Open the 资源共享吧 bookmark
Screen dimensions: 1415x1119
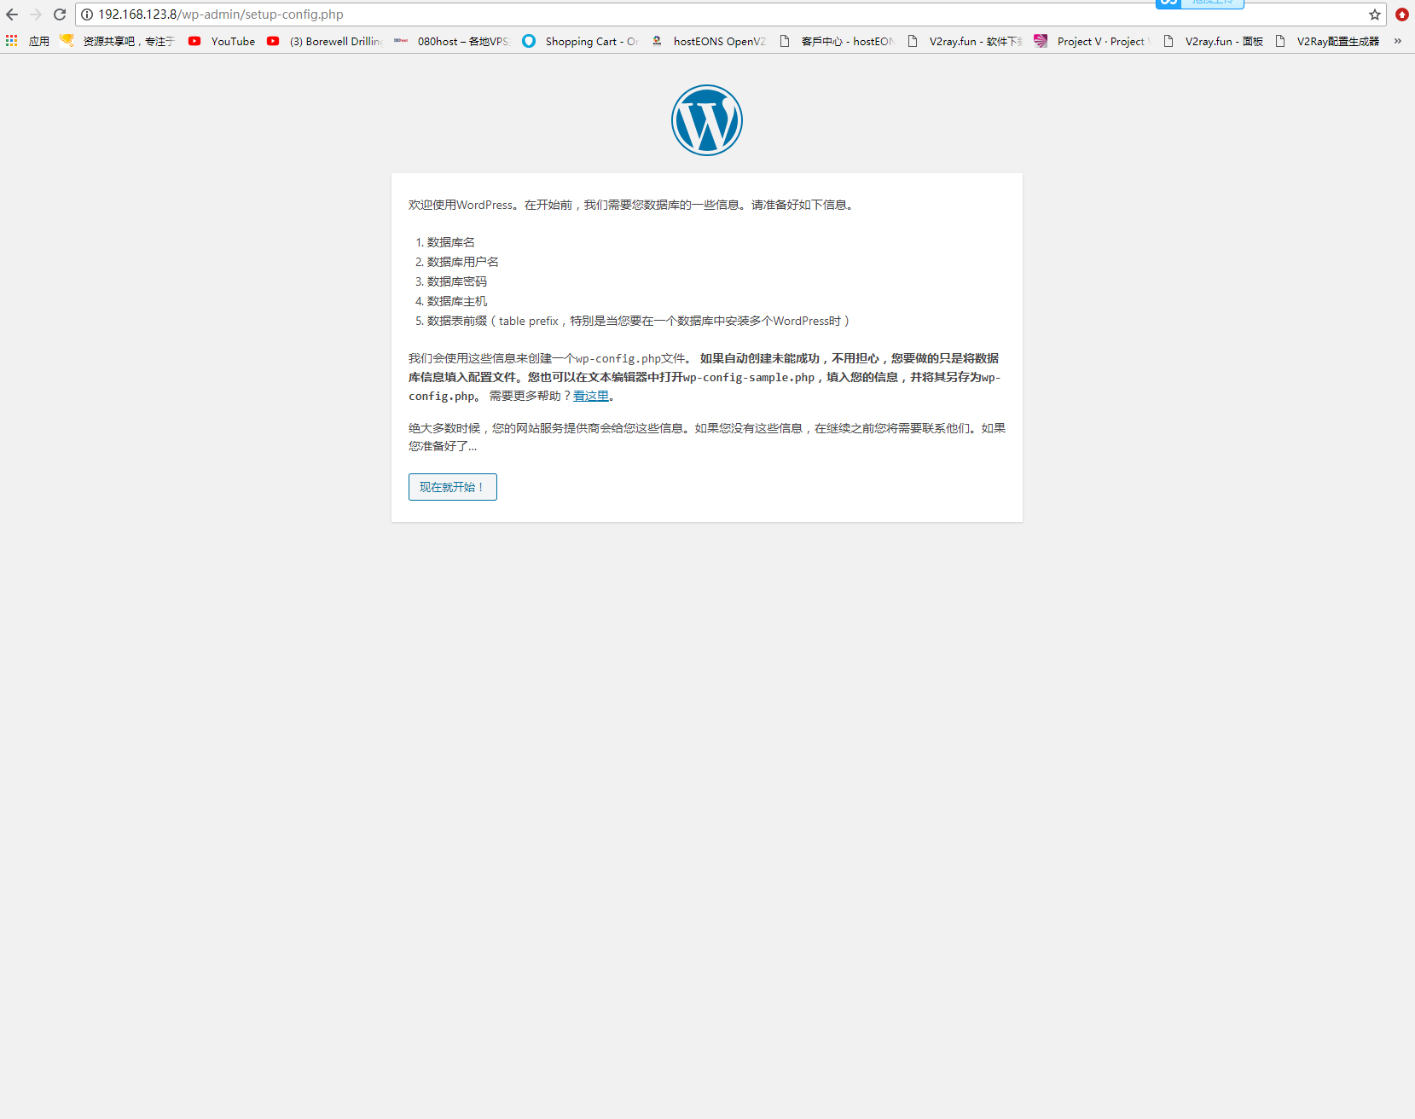pyautogui.click(x=117, y=41)
